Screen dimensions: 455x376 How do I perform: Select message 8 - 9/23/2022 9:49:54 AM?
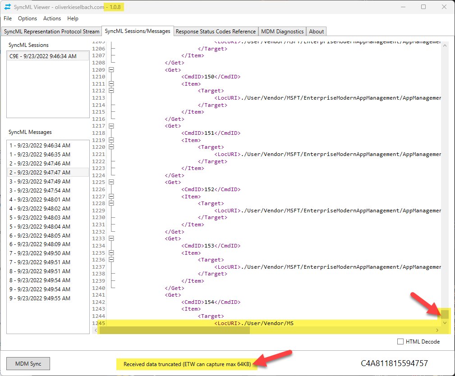(48, 280)
